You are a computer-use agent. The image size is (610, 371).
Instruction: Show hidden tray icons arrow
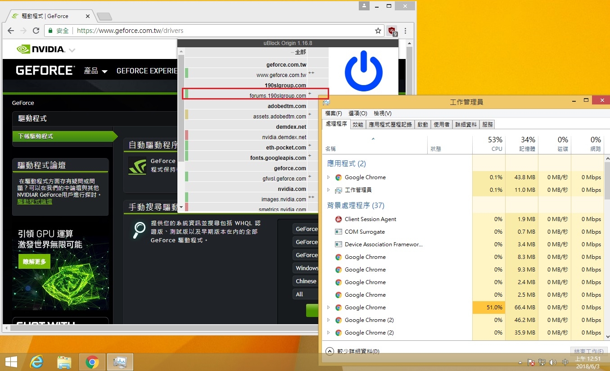click(x=520, y=362)
